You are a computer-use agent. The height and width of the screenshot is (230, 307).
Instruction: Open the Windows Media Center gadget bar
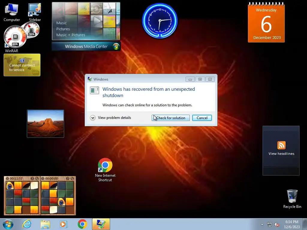click(86, 46)
